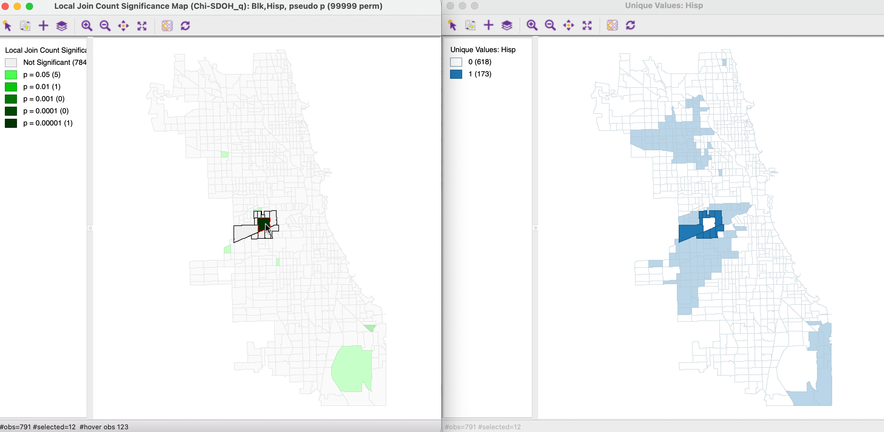Activate zoom out tool in Unique Values window

[x=550, y=25]
